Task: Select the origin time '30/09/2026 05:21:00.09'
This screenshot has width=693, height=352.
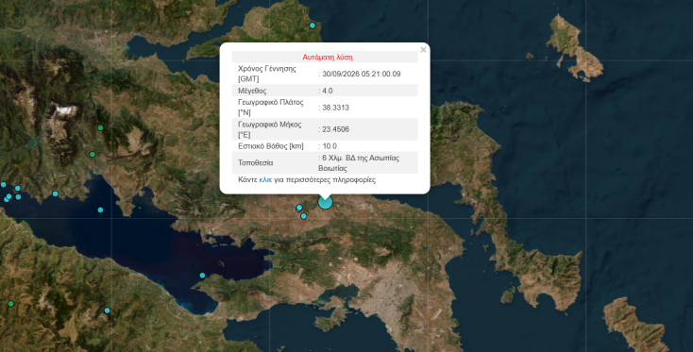Action: coord(362,74)
